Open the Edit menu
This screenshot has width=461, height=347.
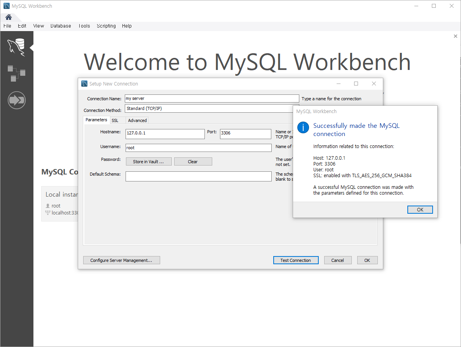(22, 26)
